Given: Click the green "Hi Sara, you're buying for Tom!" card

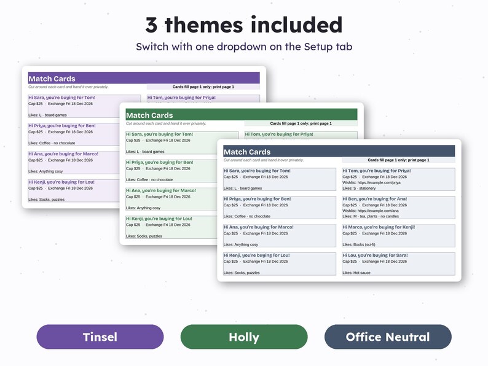Looking at the screenshot, I should (182, 142).
